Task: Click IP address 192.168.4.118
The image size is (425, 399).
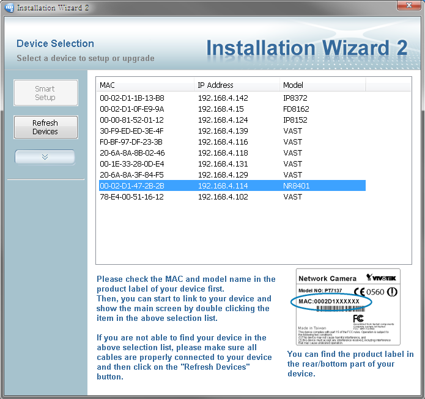Action: point(223,153)
